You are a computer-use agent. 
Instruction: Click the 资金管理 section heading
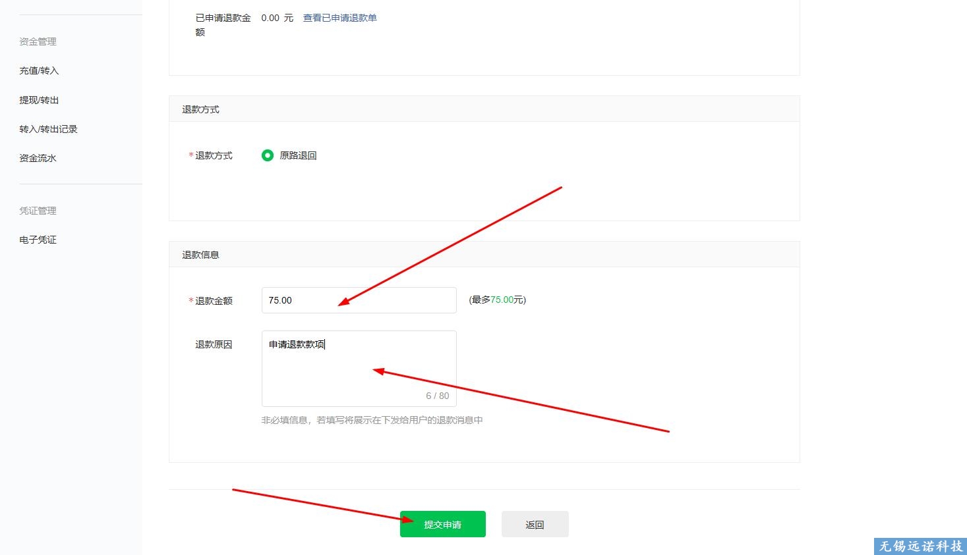[38, 41]
